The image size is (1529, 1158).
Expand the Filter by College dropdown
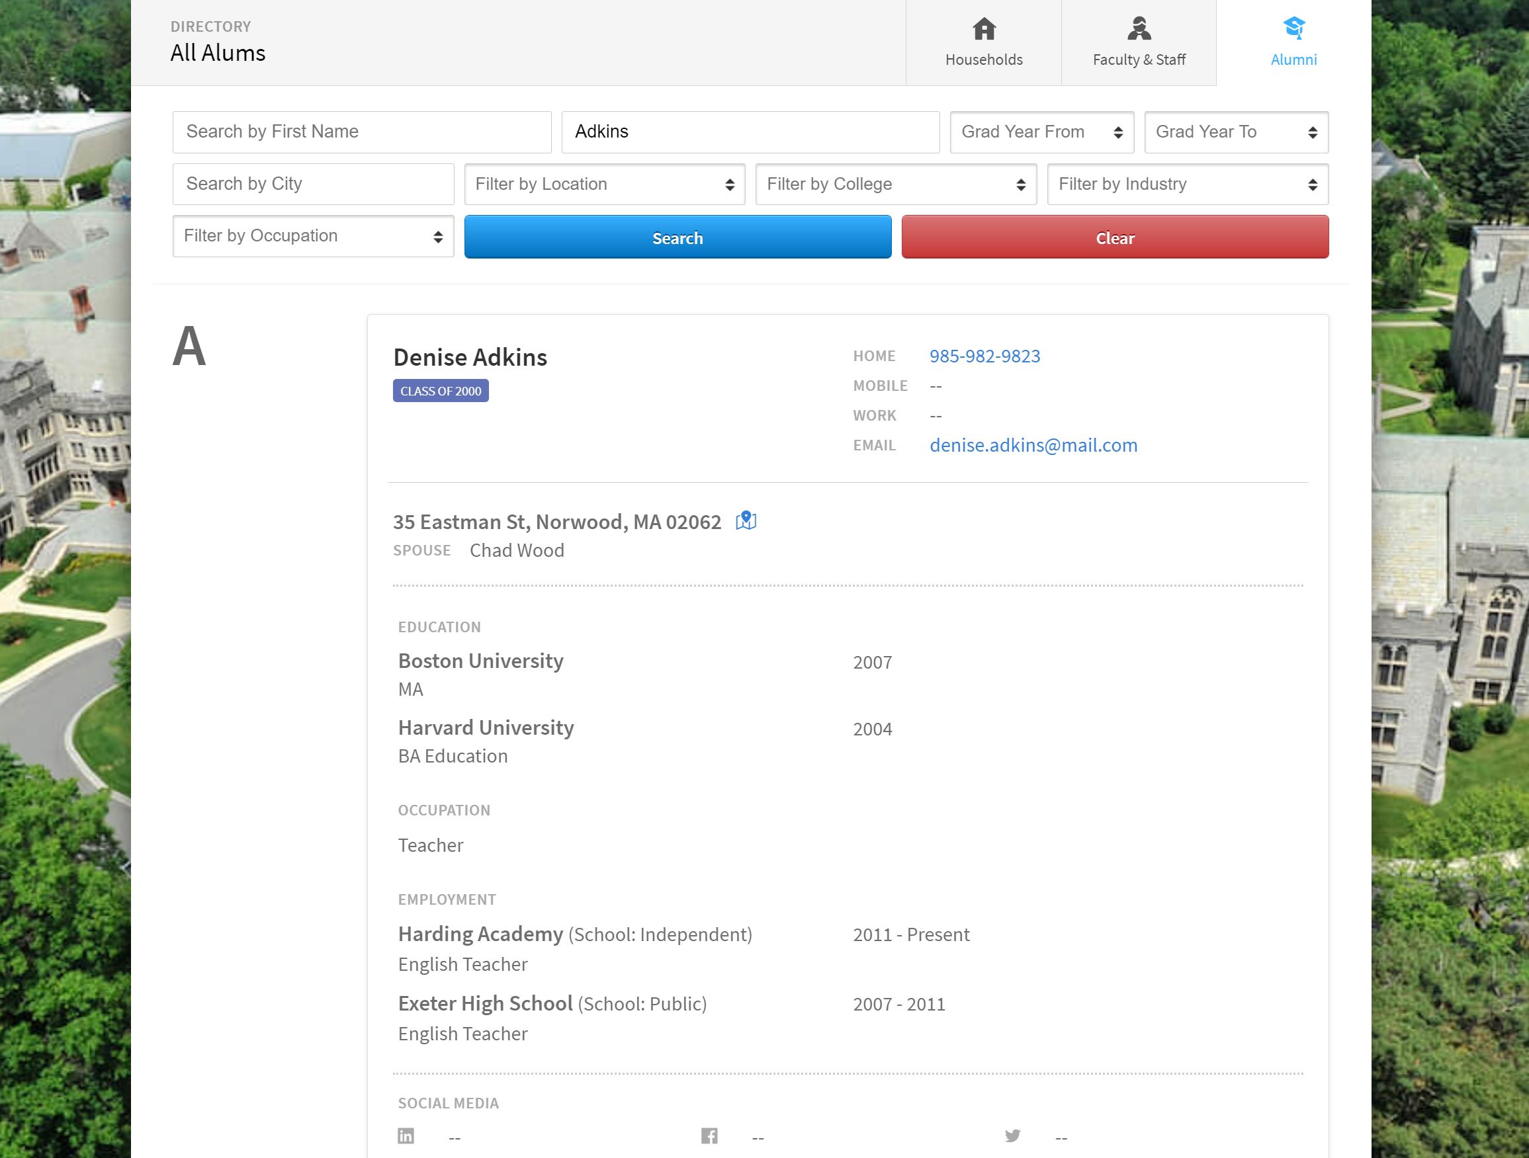point(896,185)
